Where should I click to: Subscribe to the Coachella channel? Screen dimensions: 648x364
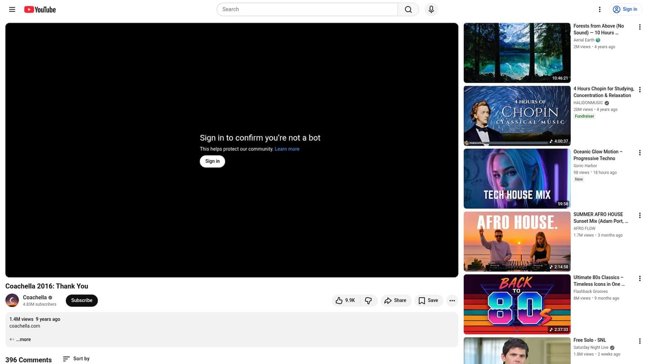pyautogui.click(x=82, y=300)
